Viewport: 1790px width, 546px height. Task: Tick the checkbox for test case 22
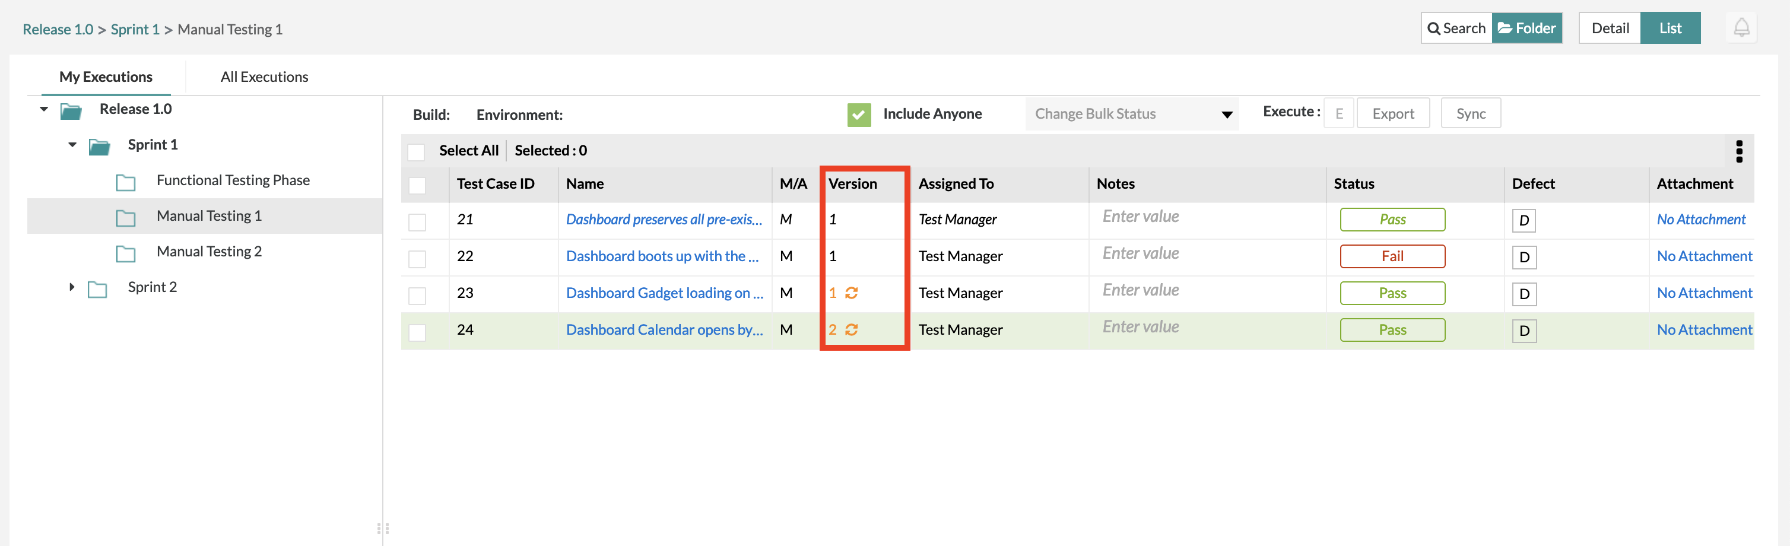pos(417,259)
